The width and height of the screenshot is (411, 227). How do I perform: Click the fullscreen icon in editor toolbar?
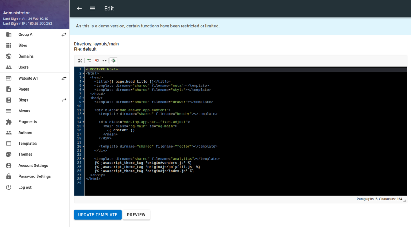pos(80,61)
